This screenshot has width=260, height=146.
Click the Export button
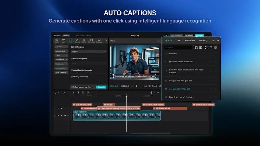(199, 35)
